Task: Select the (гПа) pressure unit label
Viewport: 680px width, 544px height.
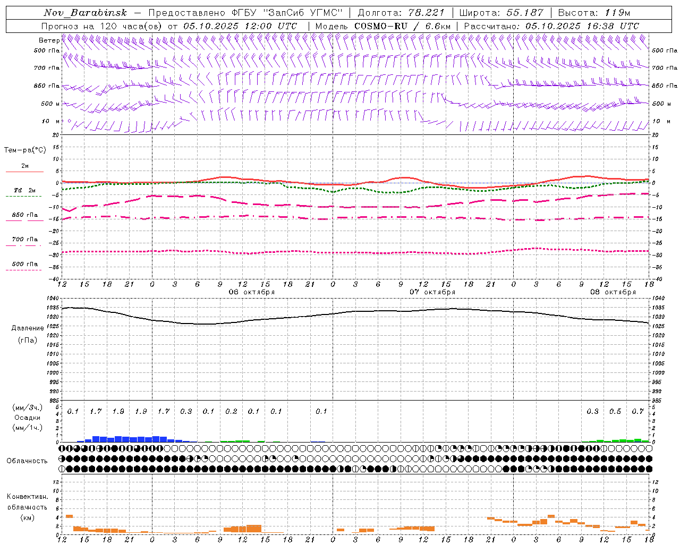Action: 28,341
